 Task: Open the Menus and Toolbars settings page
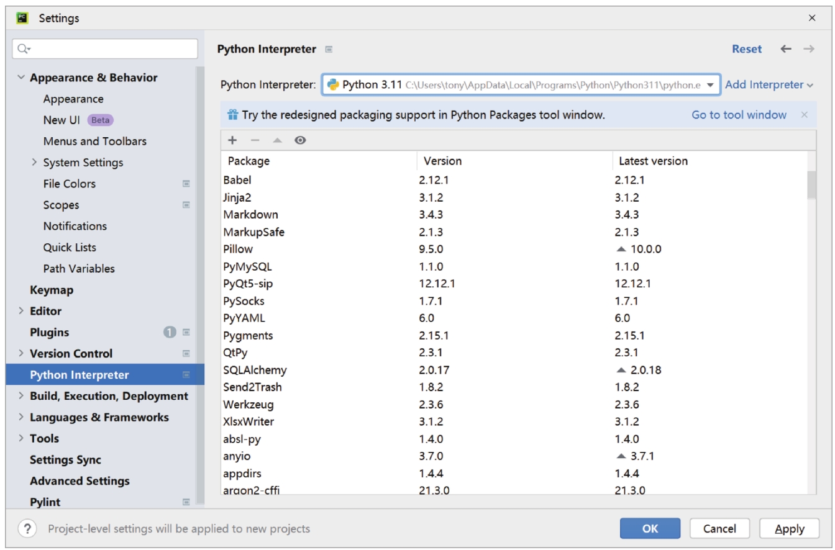point(94,142)
